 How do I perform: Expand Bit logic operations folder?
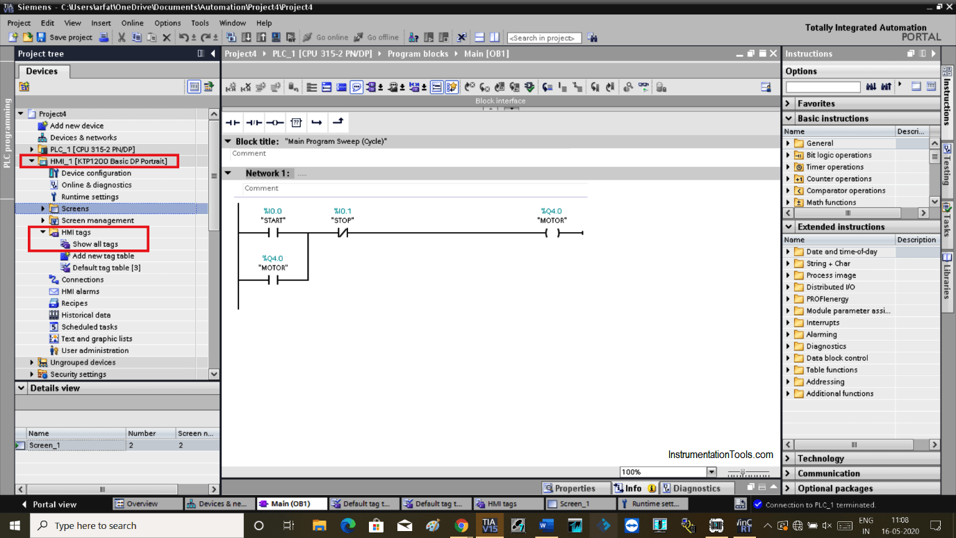tap(788, 155)
